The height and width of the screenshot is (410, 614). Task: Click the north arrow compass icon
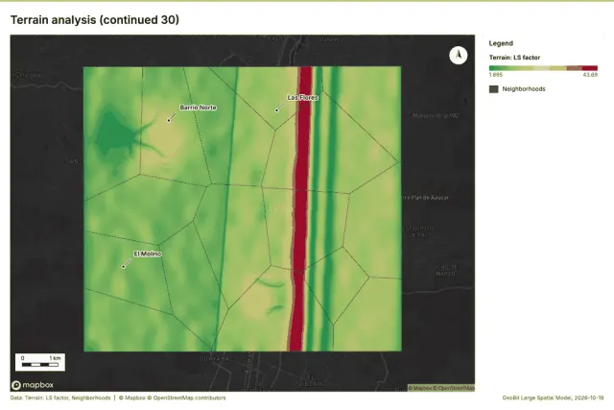(x=459, y=55)
